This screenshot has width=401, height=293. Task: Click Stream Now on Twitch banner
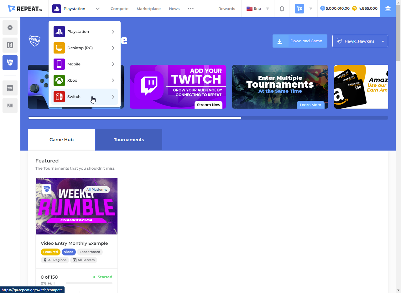(209, 105)
